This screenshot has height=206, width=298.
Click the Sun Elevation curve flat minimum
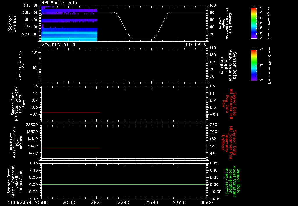pyautogui.click(x=143, y=38)
